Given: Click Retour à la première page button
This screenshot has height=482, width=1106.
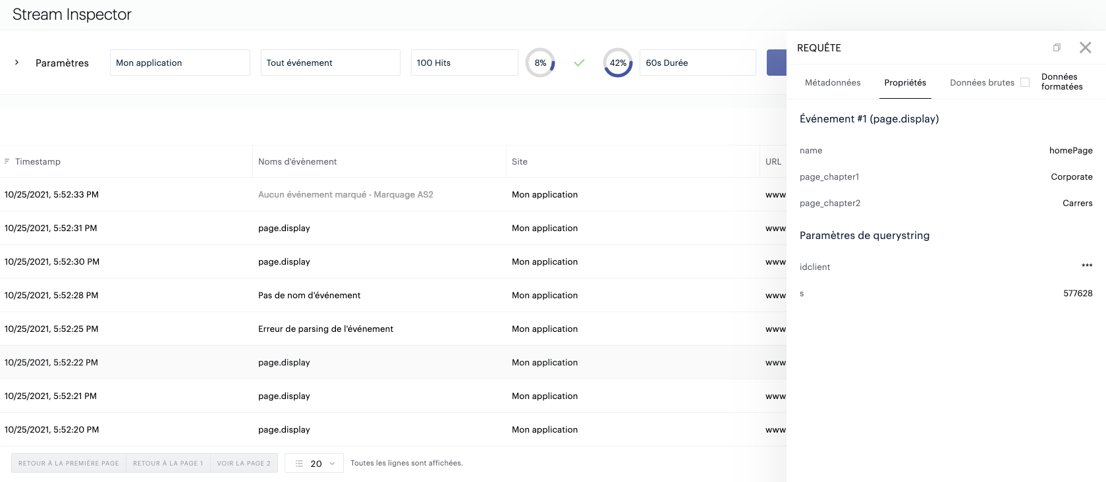Looking at the screenshot, I should pos(69,464).
